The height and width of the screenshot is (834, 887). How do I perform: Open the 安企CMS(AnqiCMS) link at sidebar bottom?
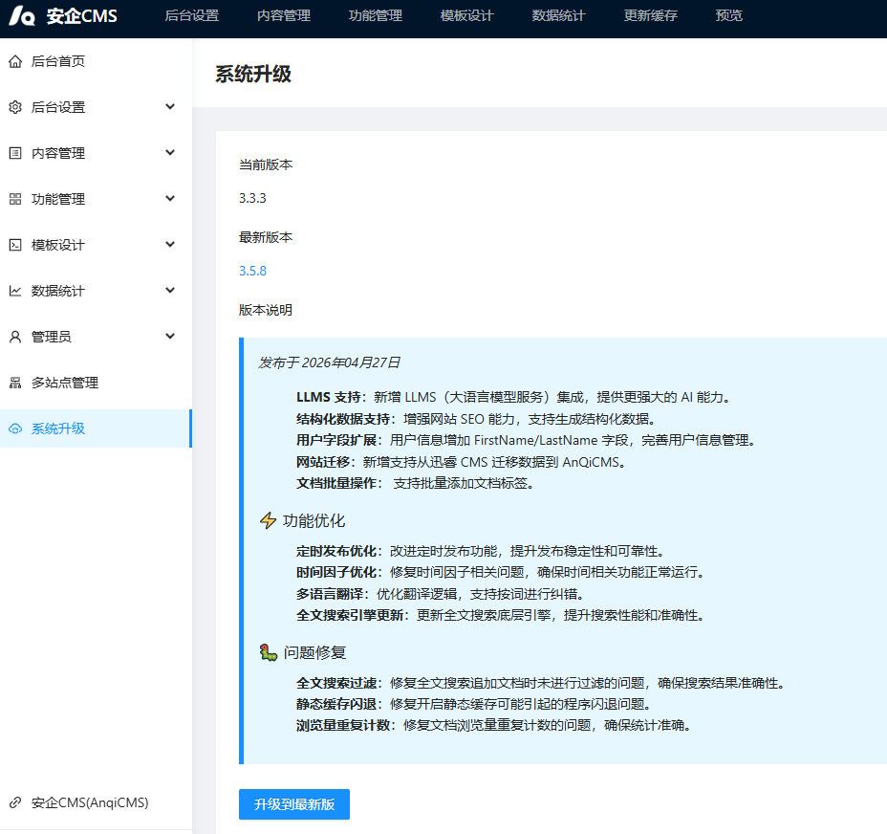[x=90, y=802]
